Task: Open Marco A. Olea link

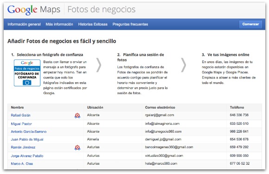Action: click(x=22, y=163)
